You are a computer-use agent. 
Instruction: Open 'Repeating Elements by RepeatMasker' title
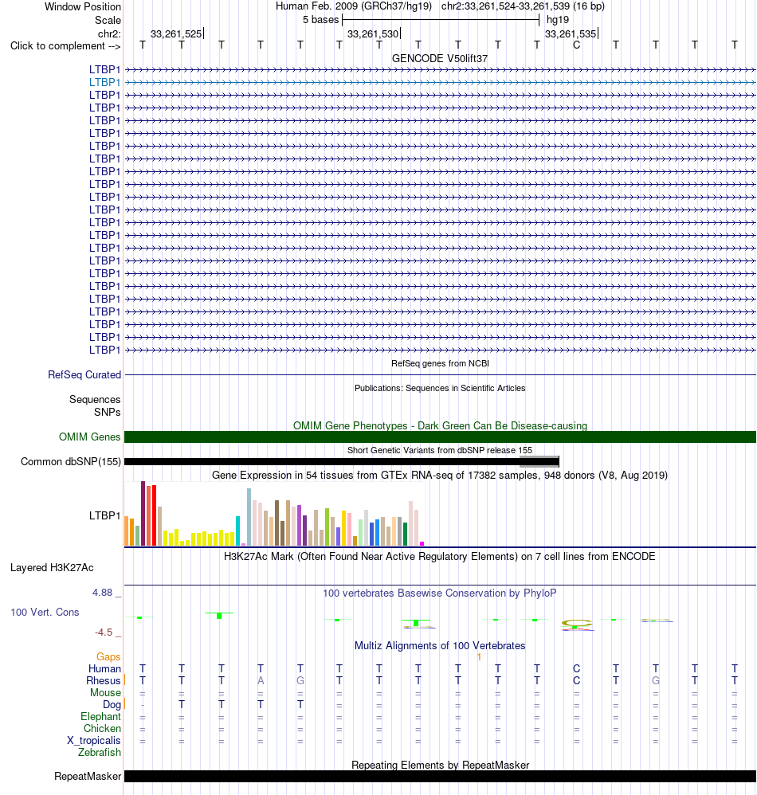point(440,765)
